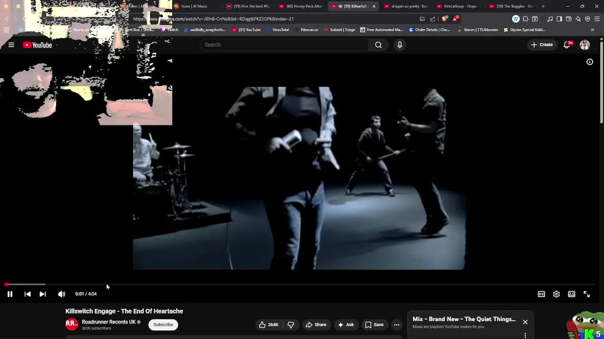Close the Mix playlist panel

525,322
